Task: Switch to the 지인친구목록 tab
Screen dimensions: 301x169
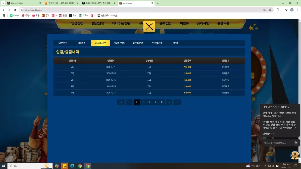Action: coord(119,43)
